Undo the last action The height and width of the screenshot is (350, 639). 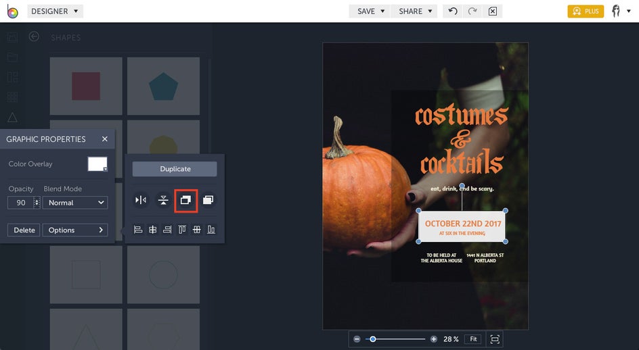453,11
